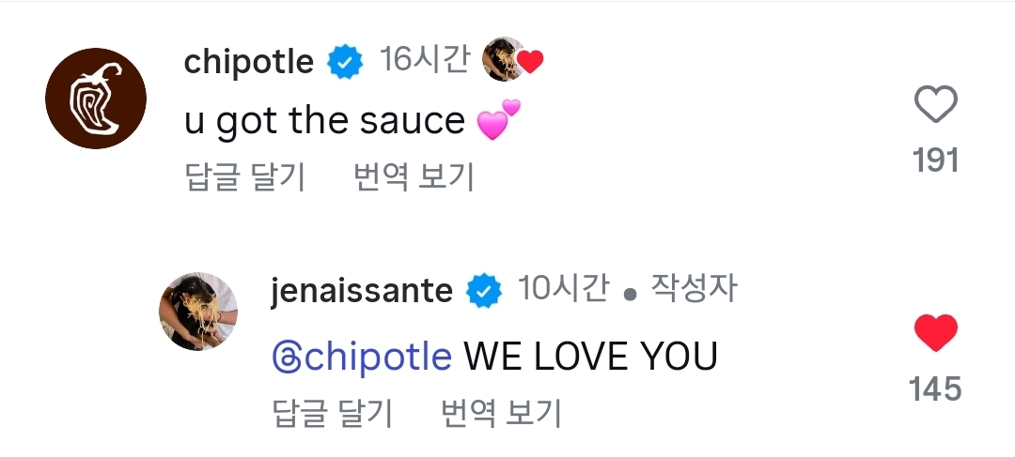Open chipotle's pepper logo profile picture
Image resolution: width=1015 pixels, height=457 pixels.
96,99
